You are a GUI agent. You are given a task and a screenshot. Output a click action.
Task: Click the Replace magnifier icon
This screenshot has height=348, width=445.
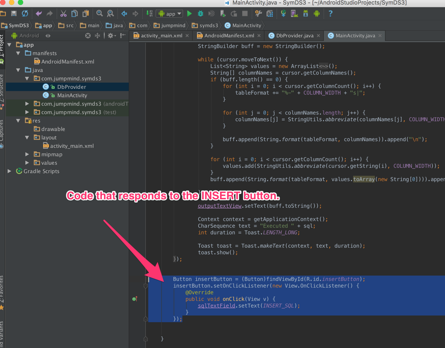coord(110,14)
